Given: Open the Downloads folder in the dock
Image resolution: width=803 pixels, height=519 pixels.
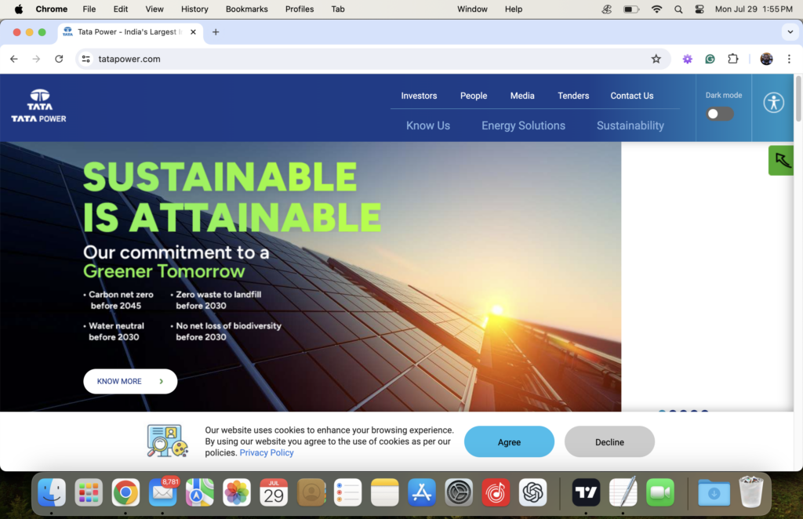Looking at the screenshot, I should [714, 493].
